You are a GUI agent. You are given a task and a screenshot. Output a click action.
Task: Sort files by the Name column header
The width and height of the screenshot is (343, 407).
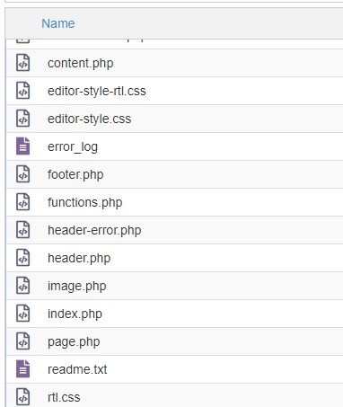(x=58, y=23)
